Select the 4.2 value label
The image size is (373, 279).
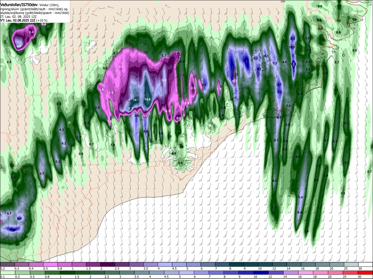coord(274,181)
